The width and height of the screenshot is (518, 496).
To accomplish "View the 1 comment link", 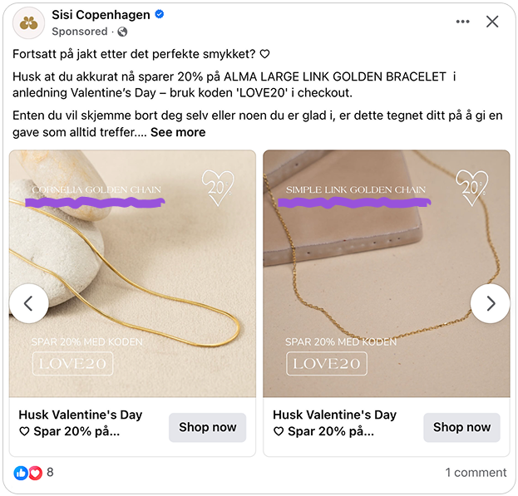I will [476, 473].
